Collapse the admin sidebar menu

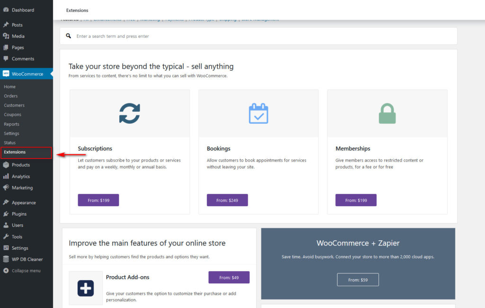tap(27, 271)
